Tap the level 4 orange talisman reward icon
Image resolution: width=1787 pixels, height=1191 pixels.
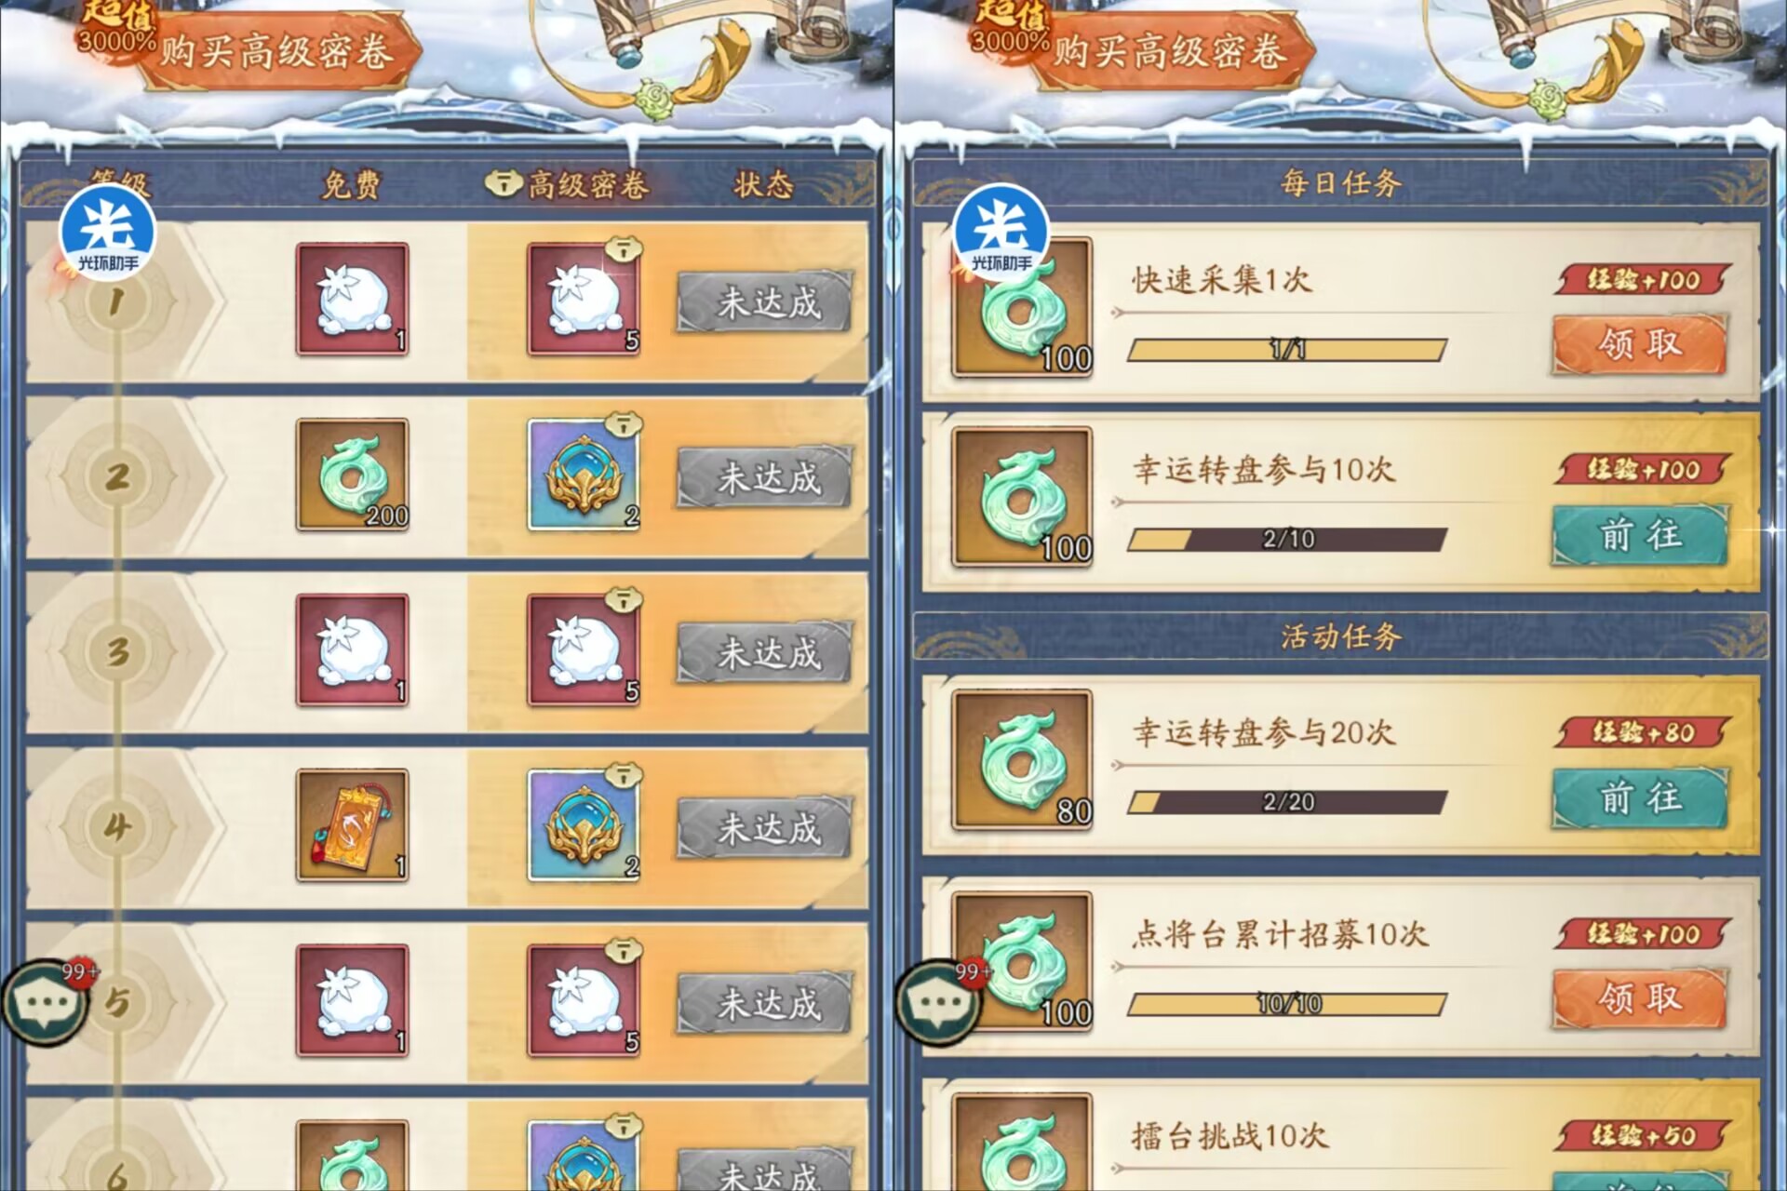353,824
